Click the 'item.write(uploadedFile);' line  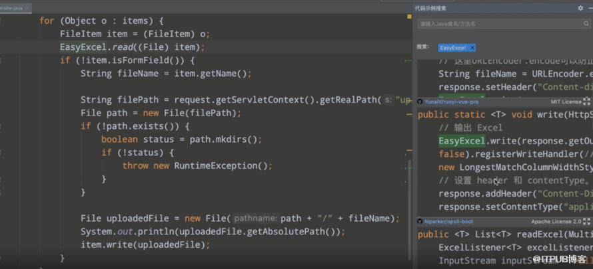pos(145,245)
